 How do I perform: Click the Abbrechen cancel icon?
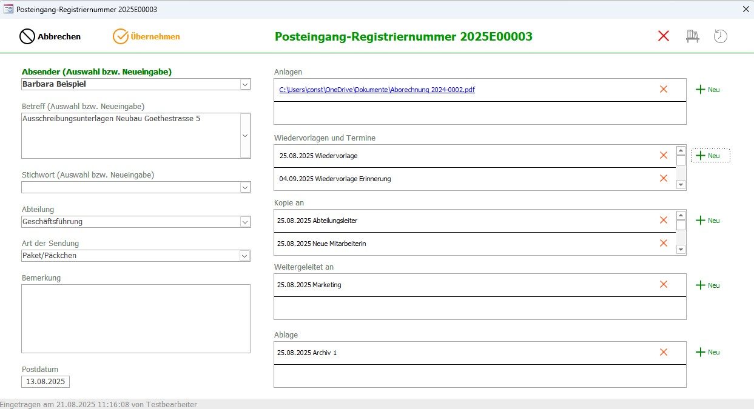27,36
